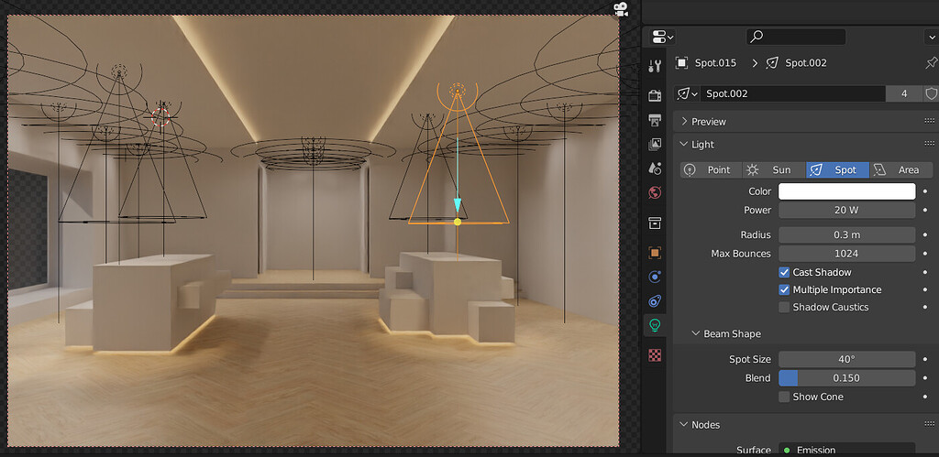
Task: Open the Texture properties tab
Action: coord(655,355)
